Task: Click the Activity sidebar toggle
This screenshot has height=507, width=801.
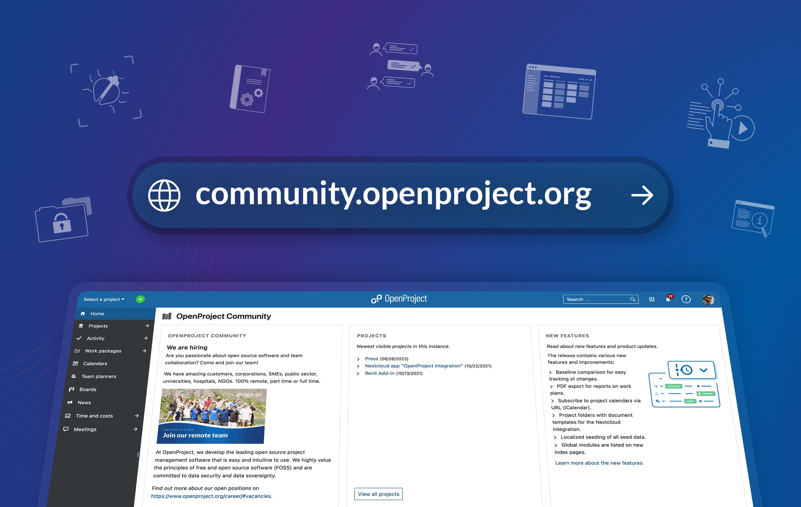Action: pos(145,338)
